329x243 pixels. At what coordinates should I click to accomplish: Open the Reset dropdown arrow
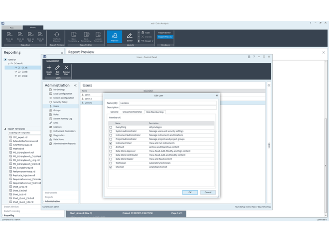[x=153, y=41]
